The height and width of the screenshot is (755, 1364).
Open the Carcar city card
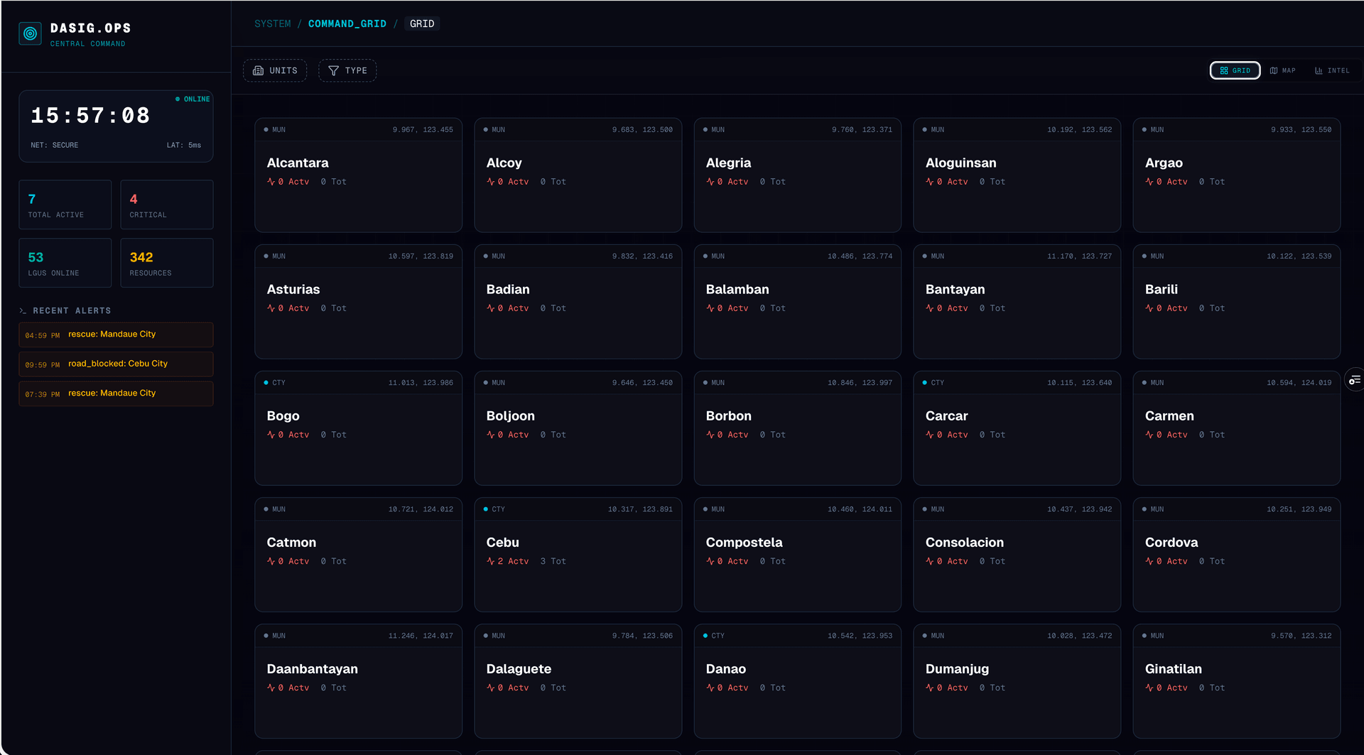1017,428
